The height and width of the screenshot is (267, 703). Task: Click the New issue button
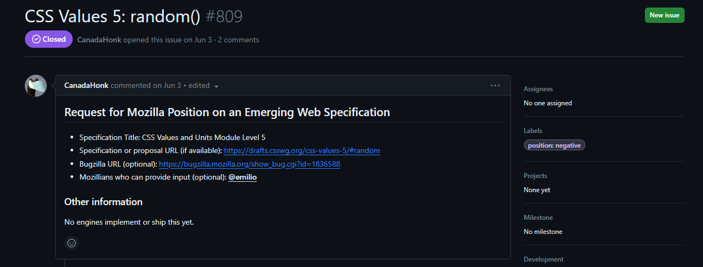(664, 15)
